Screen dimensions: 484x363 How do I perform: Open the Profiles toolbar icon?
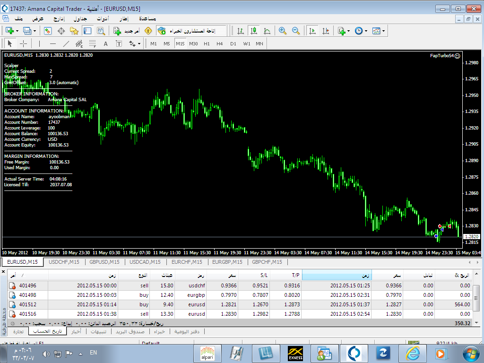27,31
